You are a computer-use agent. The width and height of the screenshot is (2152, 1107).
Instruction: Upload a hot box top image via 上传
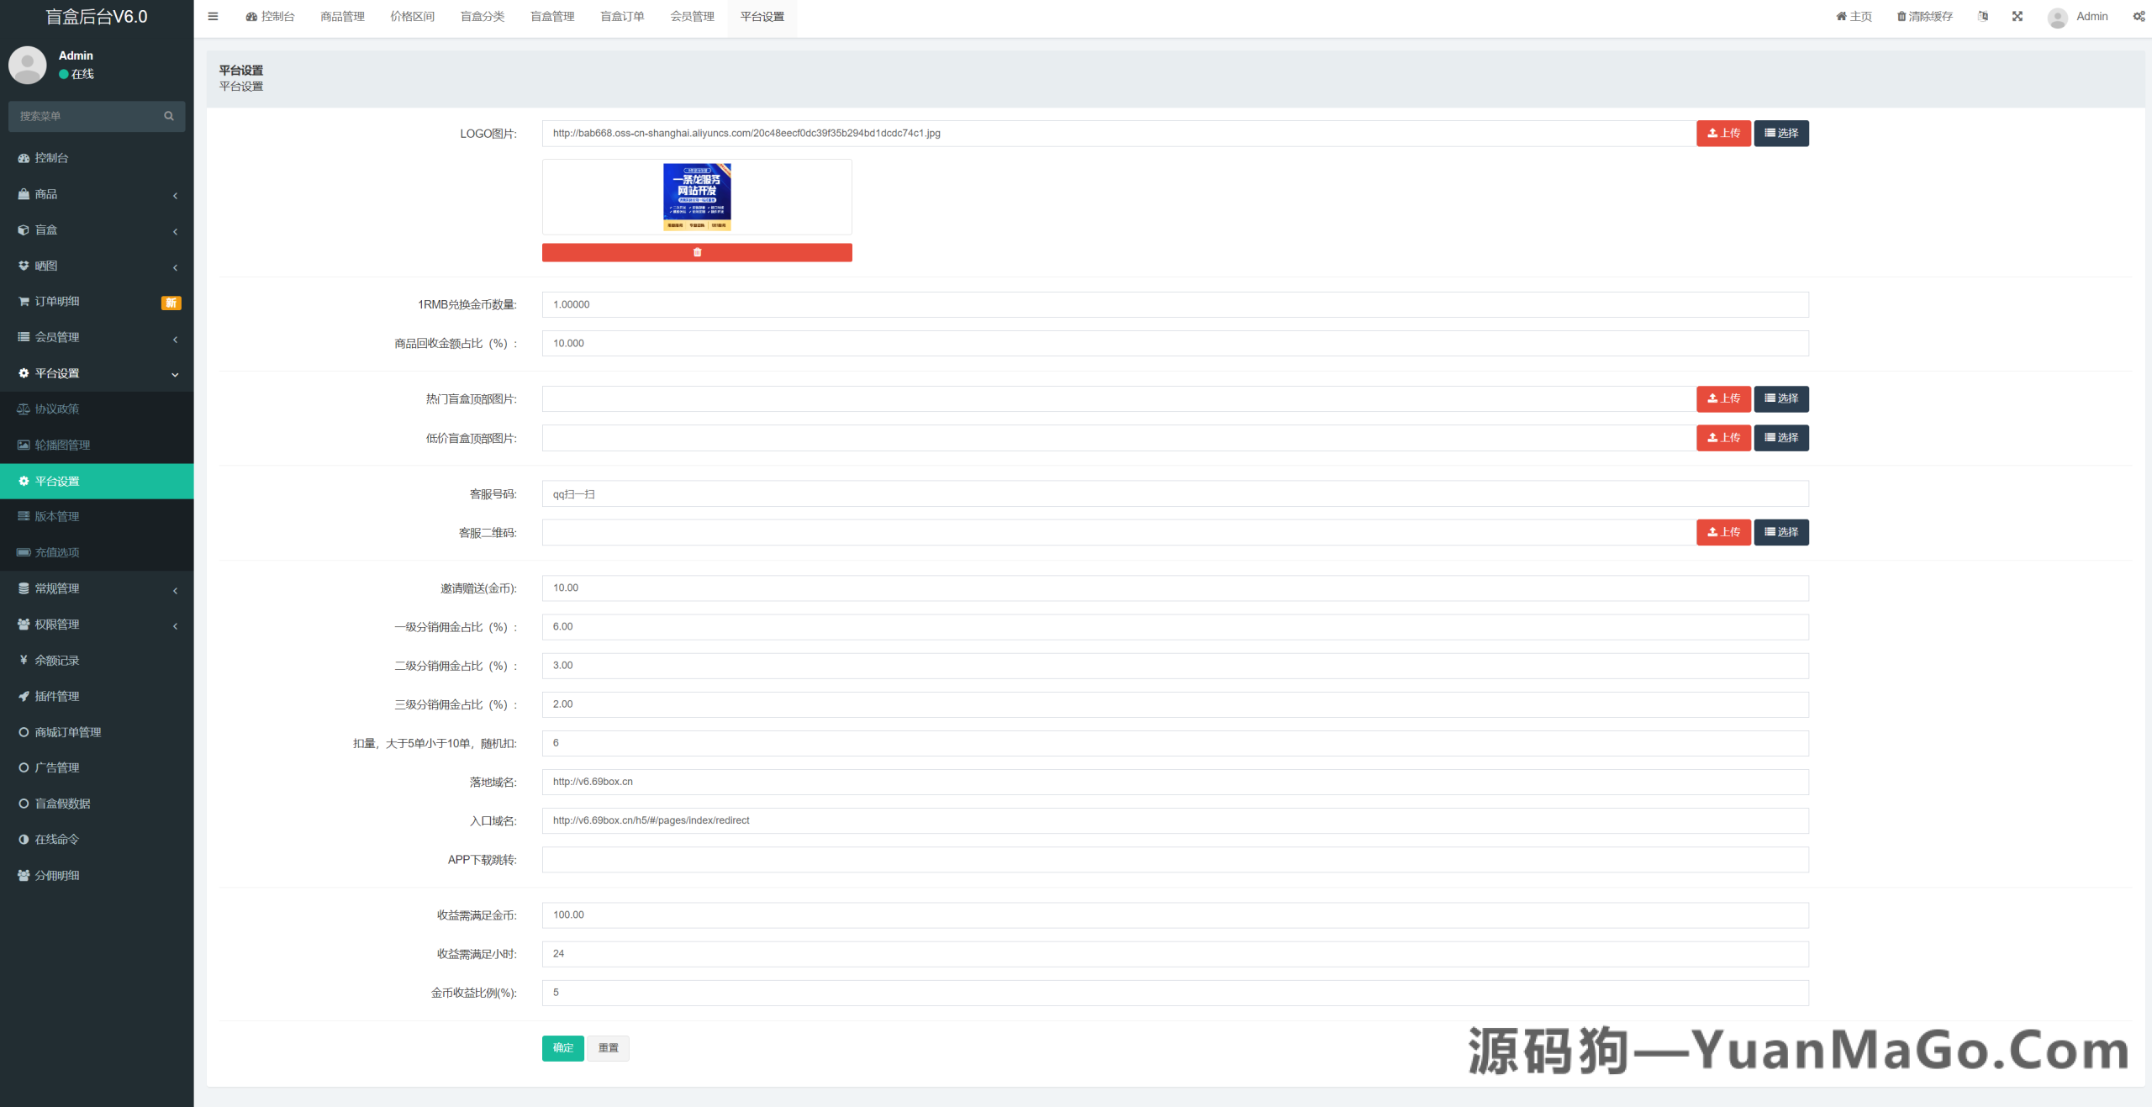[x=1723, y=398]
